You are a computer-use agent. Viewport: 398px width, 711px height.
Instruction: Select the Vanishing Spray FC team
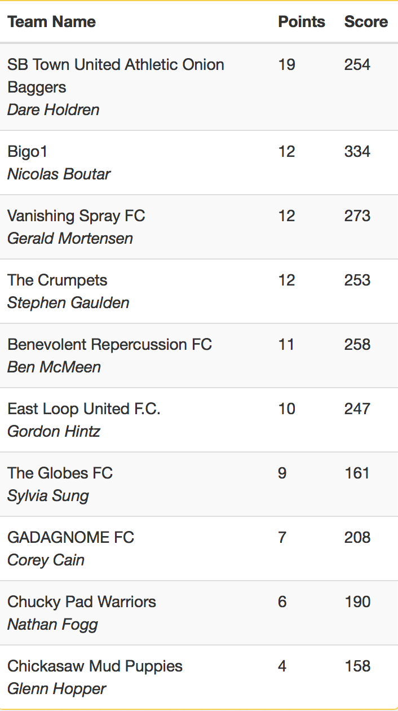click(76, 216)
